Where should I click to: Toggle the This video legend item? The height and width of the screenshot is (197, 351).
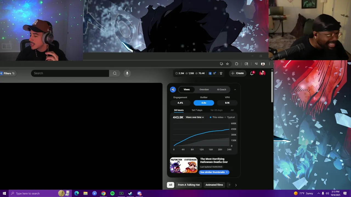pyautogui.click(x=217, y=117)
